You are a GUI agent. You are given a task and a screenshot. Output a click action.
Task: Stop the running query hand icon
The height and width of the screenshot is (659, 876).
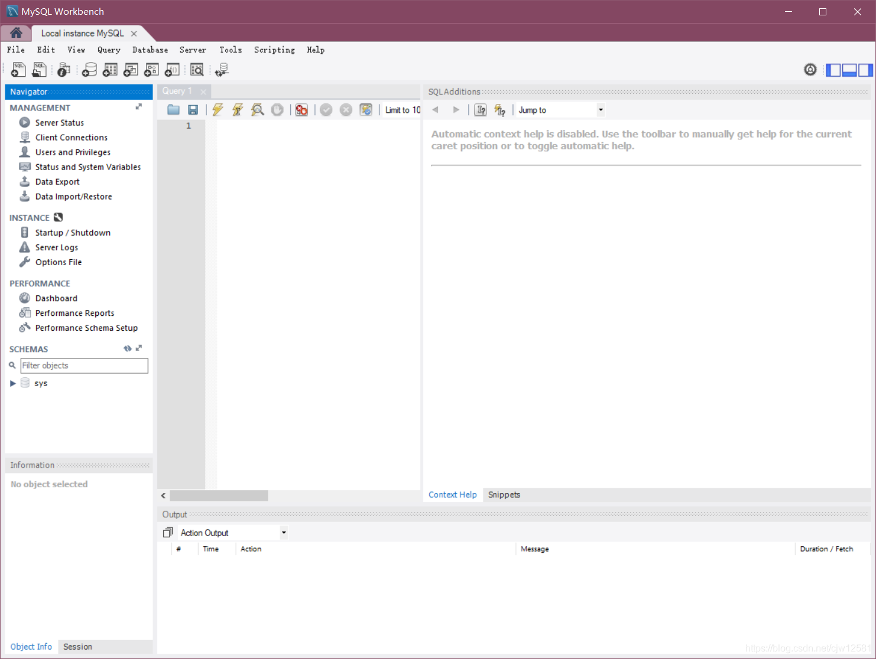tap(277, 110)
